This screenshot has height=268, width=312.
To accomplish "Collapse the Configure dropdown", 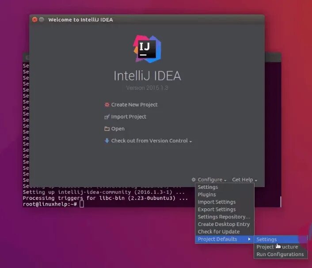I will pyautogui.click(x=212, y=180).
